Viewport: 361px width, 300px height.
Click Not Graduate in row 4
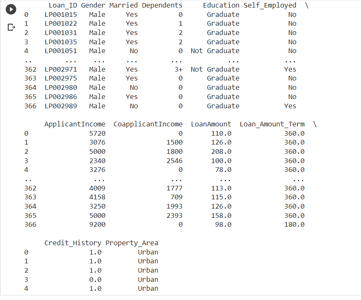pos(215,51)
